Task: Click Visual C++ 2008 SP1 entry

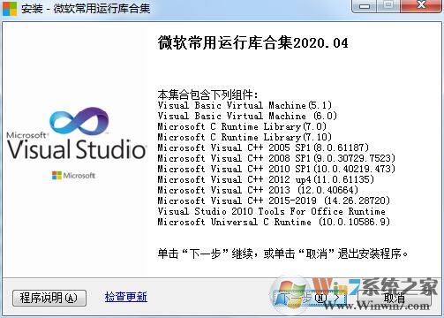Action: click(x=276, y=158)
